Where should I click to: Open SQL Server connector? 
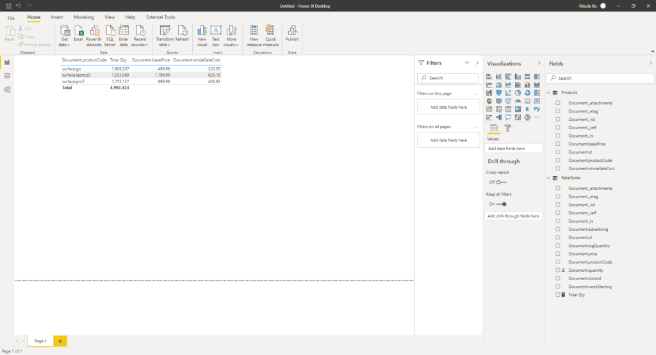click(x=110, y=36)
